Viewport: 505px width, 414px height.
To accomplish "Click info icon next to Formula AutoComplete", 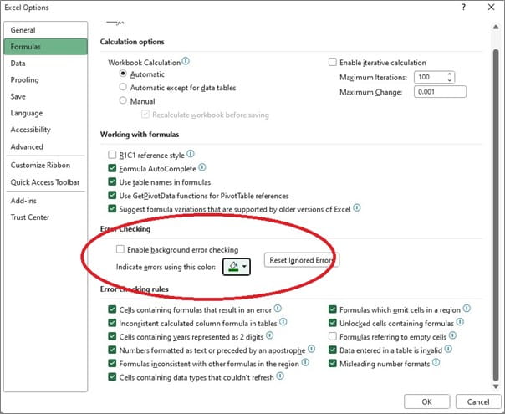I will click(201, 168).
